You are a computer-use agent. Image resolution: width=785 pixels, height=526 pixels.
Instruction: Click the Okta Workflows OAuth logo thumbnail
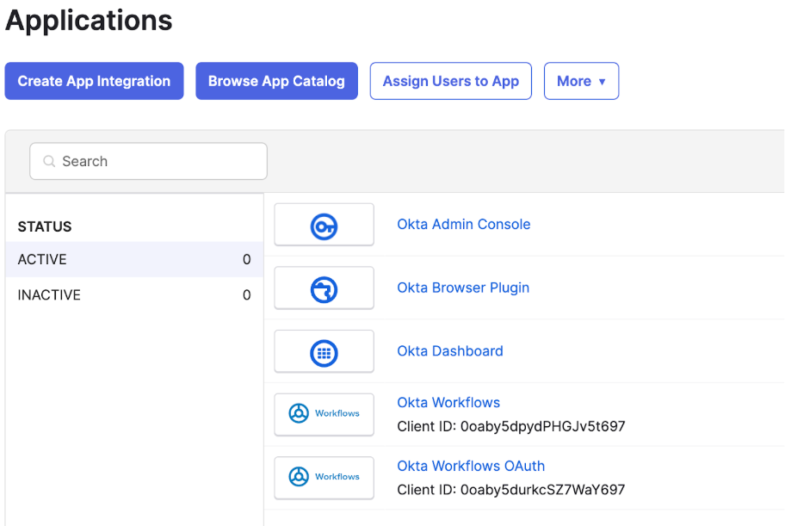point(324,478)
